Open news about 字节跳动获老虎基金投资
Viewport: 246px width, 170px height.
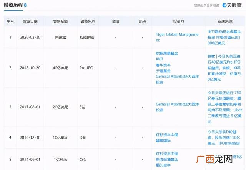tap(224, 38)
